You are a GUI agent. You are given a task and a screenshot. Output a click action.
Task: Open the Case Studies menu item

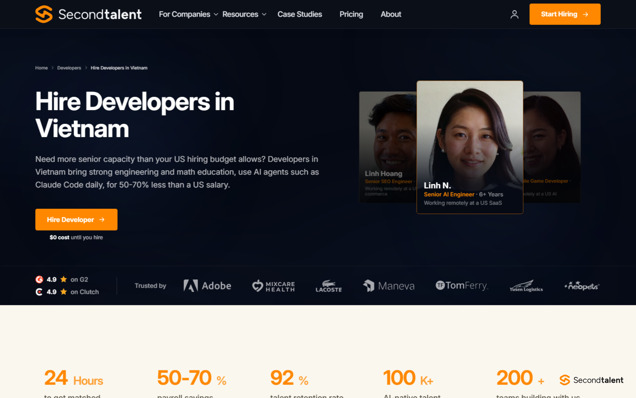300,14
